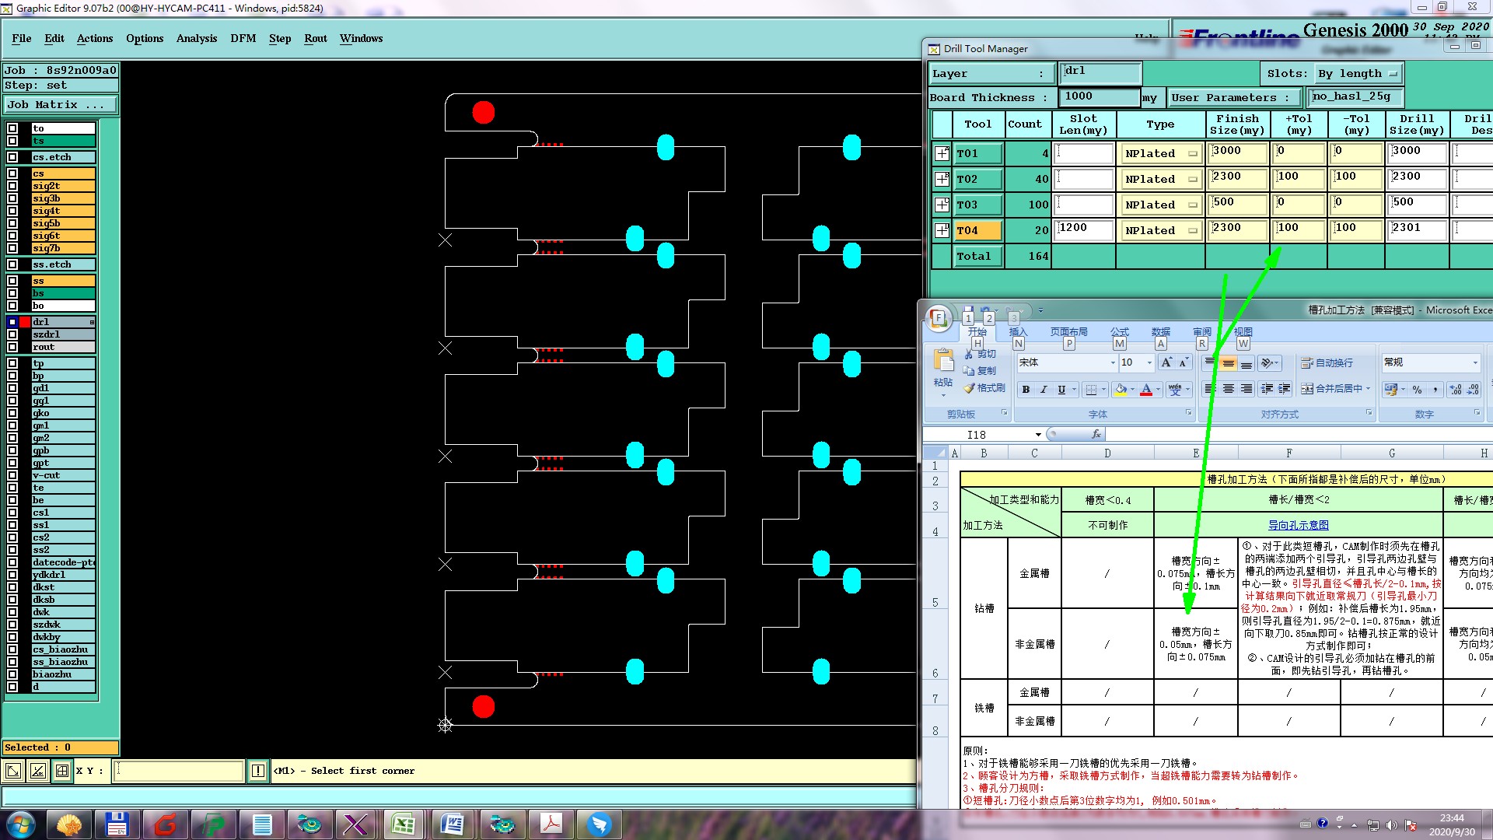Viewport: 1493px width, 840px height.
Task: Open the Actions menu
Action: tap(95, 38)
